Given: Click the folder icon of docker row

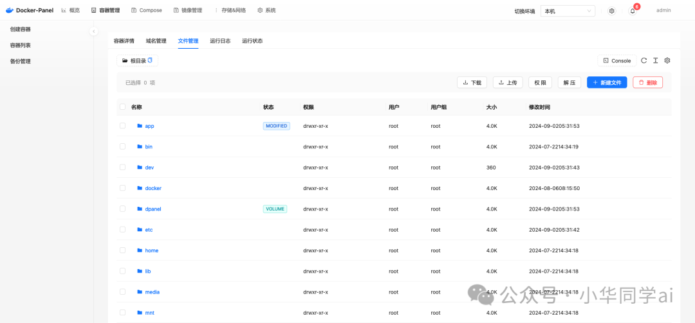Looking at the screenshot, I should [x=140, y=188].
